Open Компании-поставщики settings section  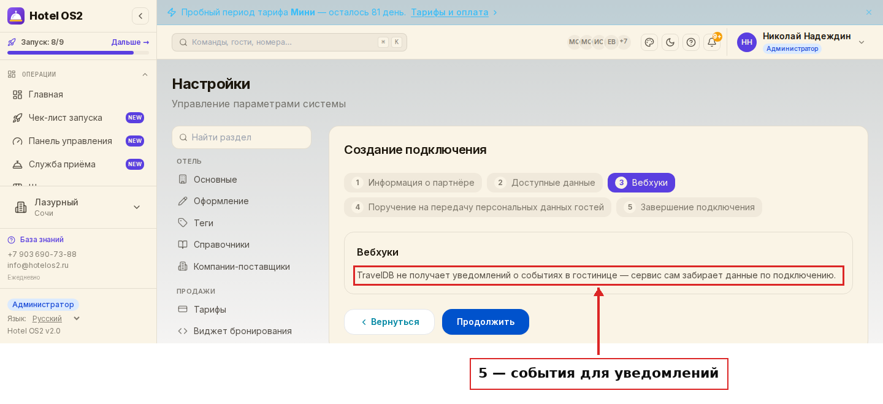242,267
